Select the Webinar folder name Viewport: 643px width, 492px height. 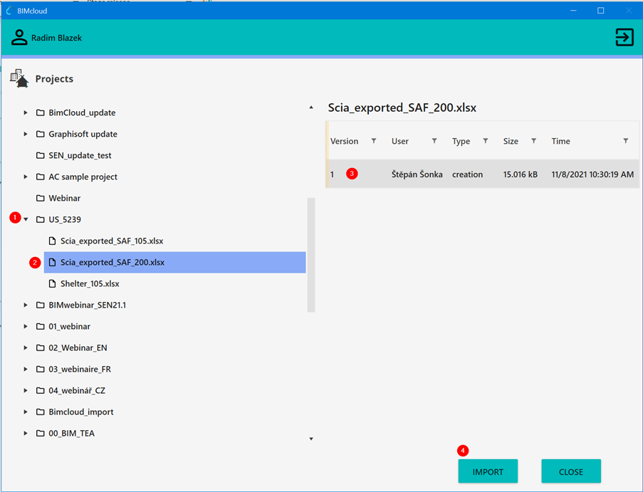tap(64, 198)
